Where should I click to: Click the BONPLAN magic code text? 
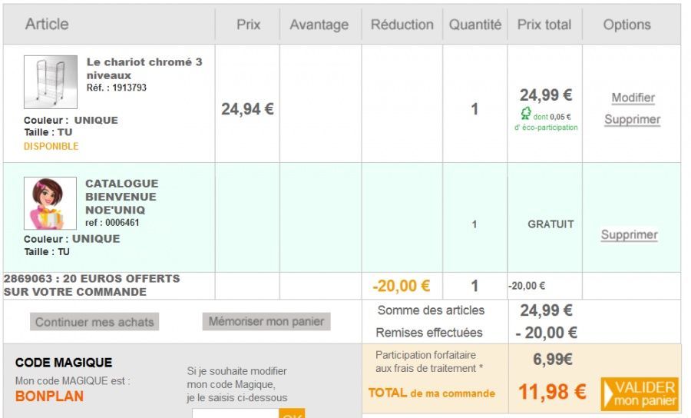[49, 396]
